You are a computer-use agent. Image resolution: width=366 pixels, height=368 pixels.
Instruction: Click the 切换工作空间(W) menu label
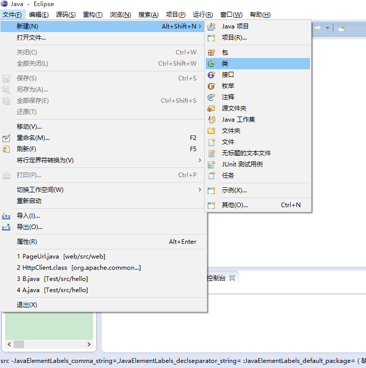pos(40,190)
